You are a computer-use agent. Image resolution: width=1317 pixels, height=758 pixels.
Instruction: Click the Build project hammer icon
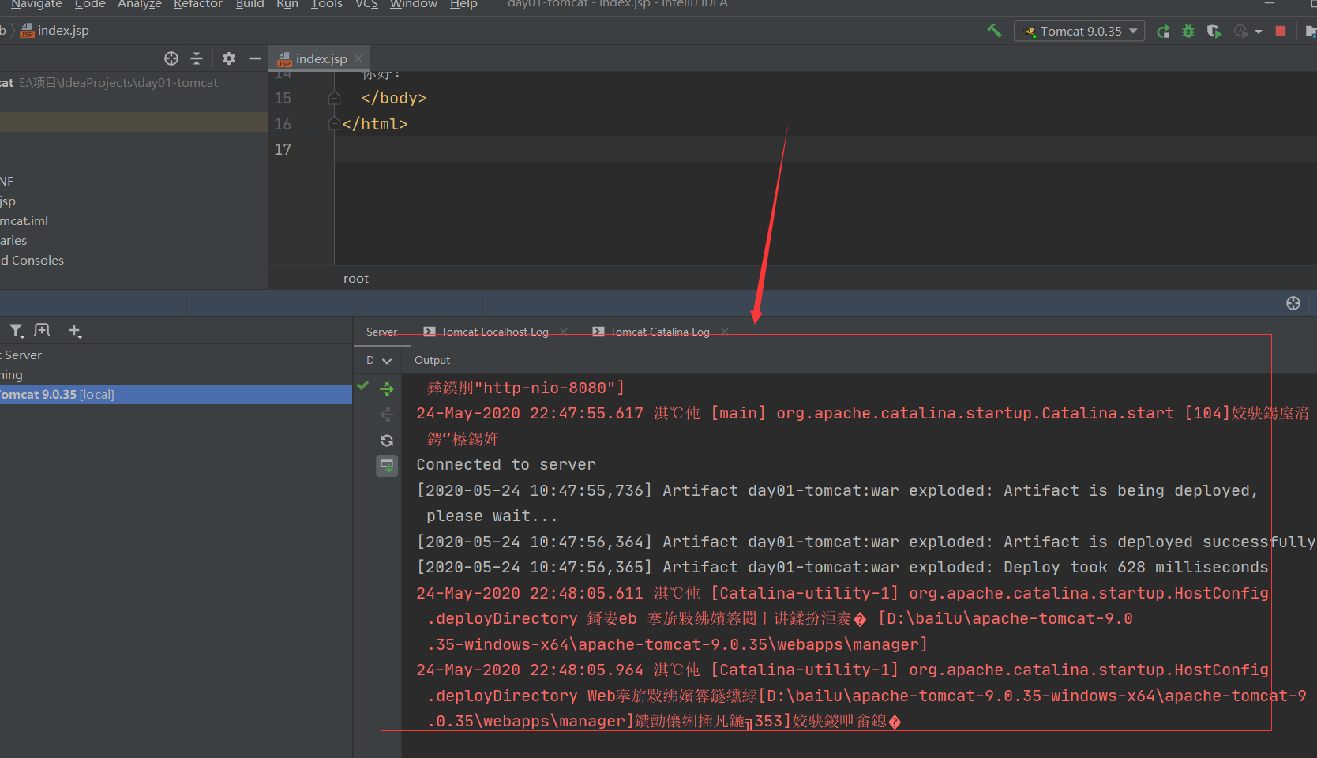(994, 31)
